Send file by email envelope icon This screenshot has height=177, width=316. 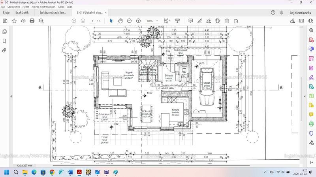(301, 21)
